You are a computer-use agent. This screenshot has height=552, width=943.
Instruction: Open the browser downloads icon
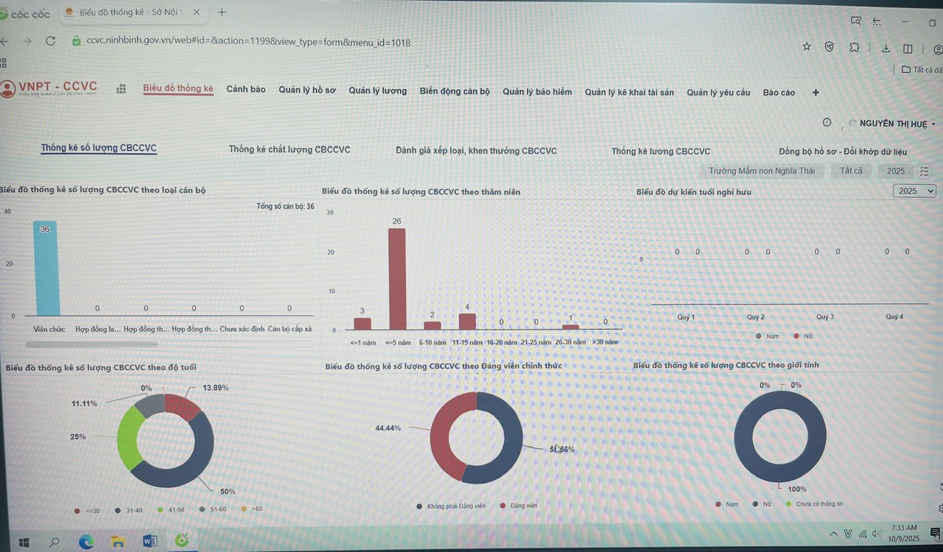click(886, 49)
